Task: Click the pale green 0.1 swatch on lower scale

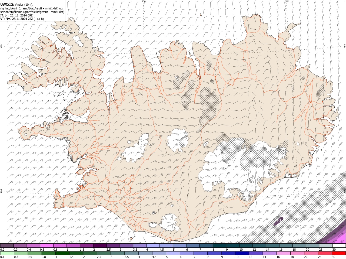Action: [x=7, y=253]
